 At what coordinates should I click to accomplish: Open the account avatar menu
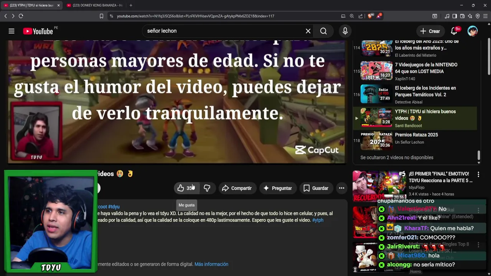pos(473,31)
